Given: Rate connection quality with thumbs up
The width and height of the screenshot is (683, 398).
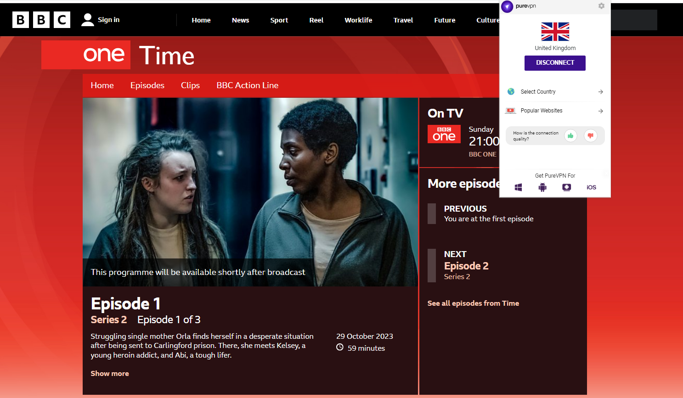Looking at the screenshot, I should click(x=570, y=135).
